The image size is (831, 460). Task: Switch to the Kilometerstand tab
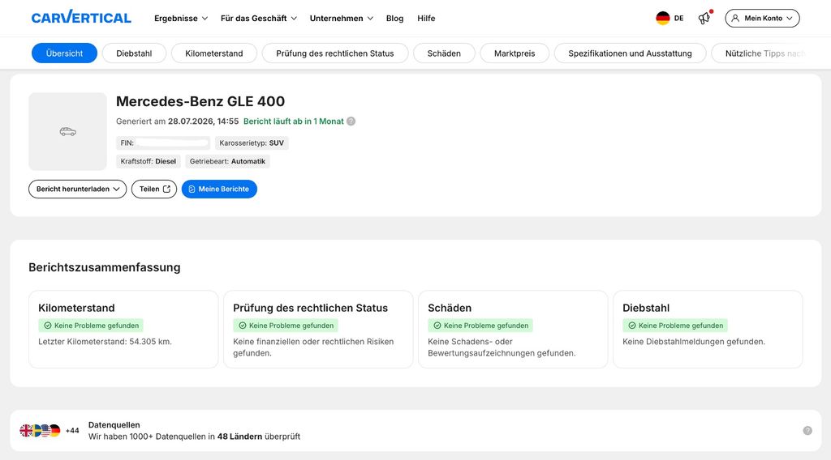click(x=214, y=53)
